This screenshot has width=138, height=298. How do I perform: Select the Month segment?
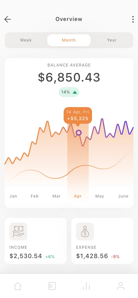click(69, 40)
